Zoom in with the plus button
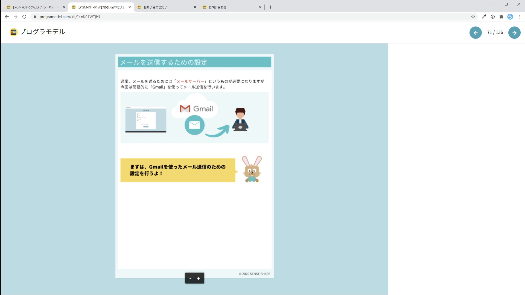 coord(199,278)
